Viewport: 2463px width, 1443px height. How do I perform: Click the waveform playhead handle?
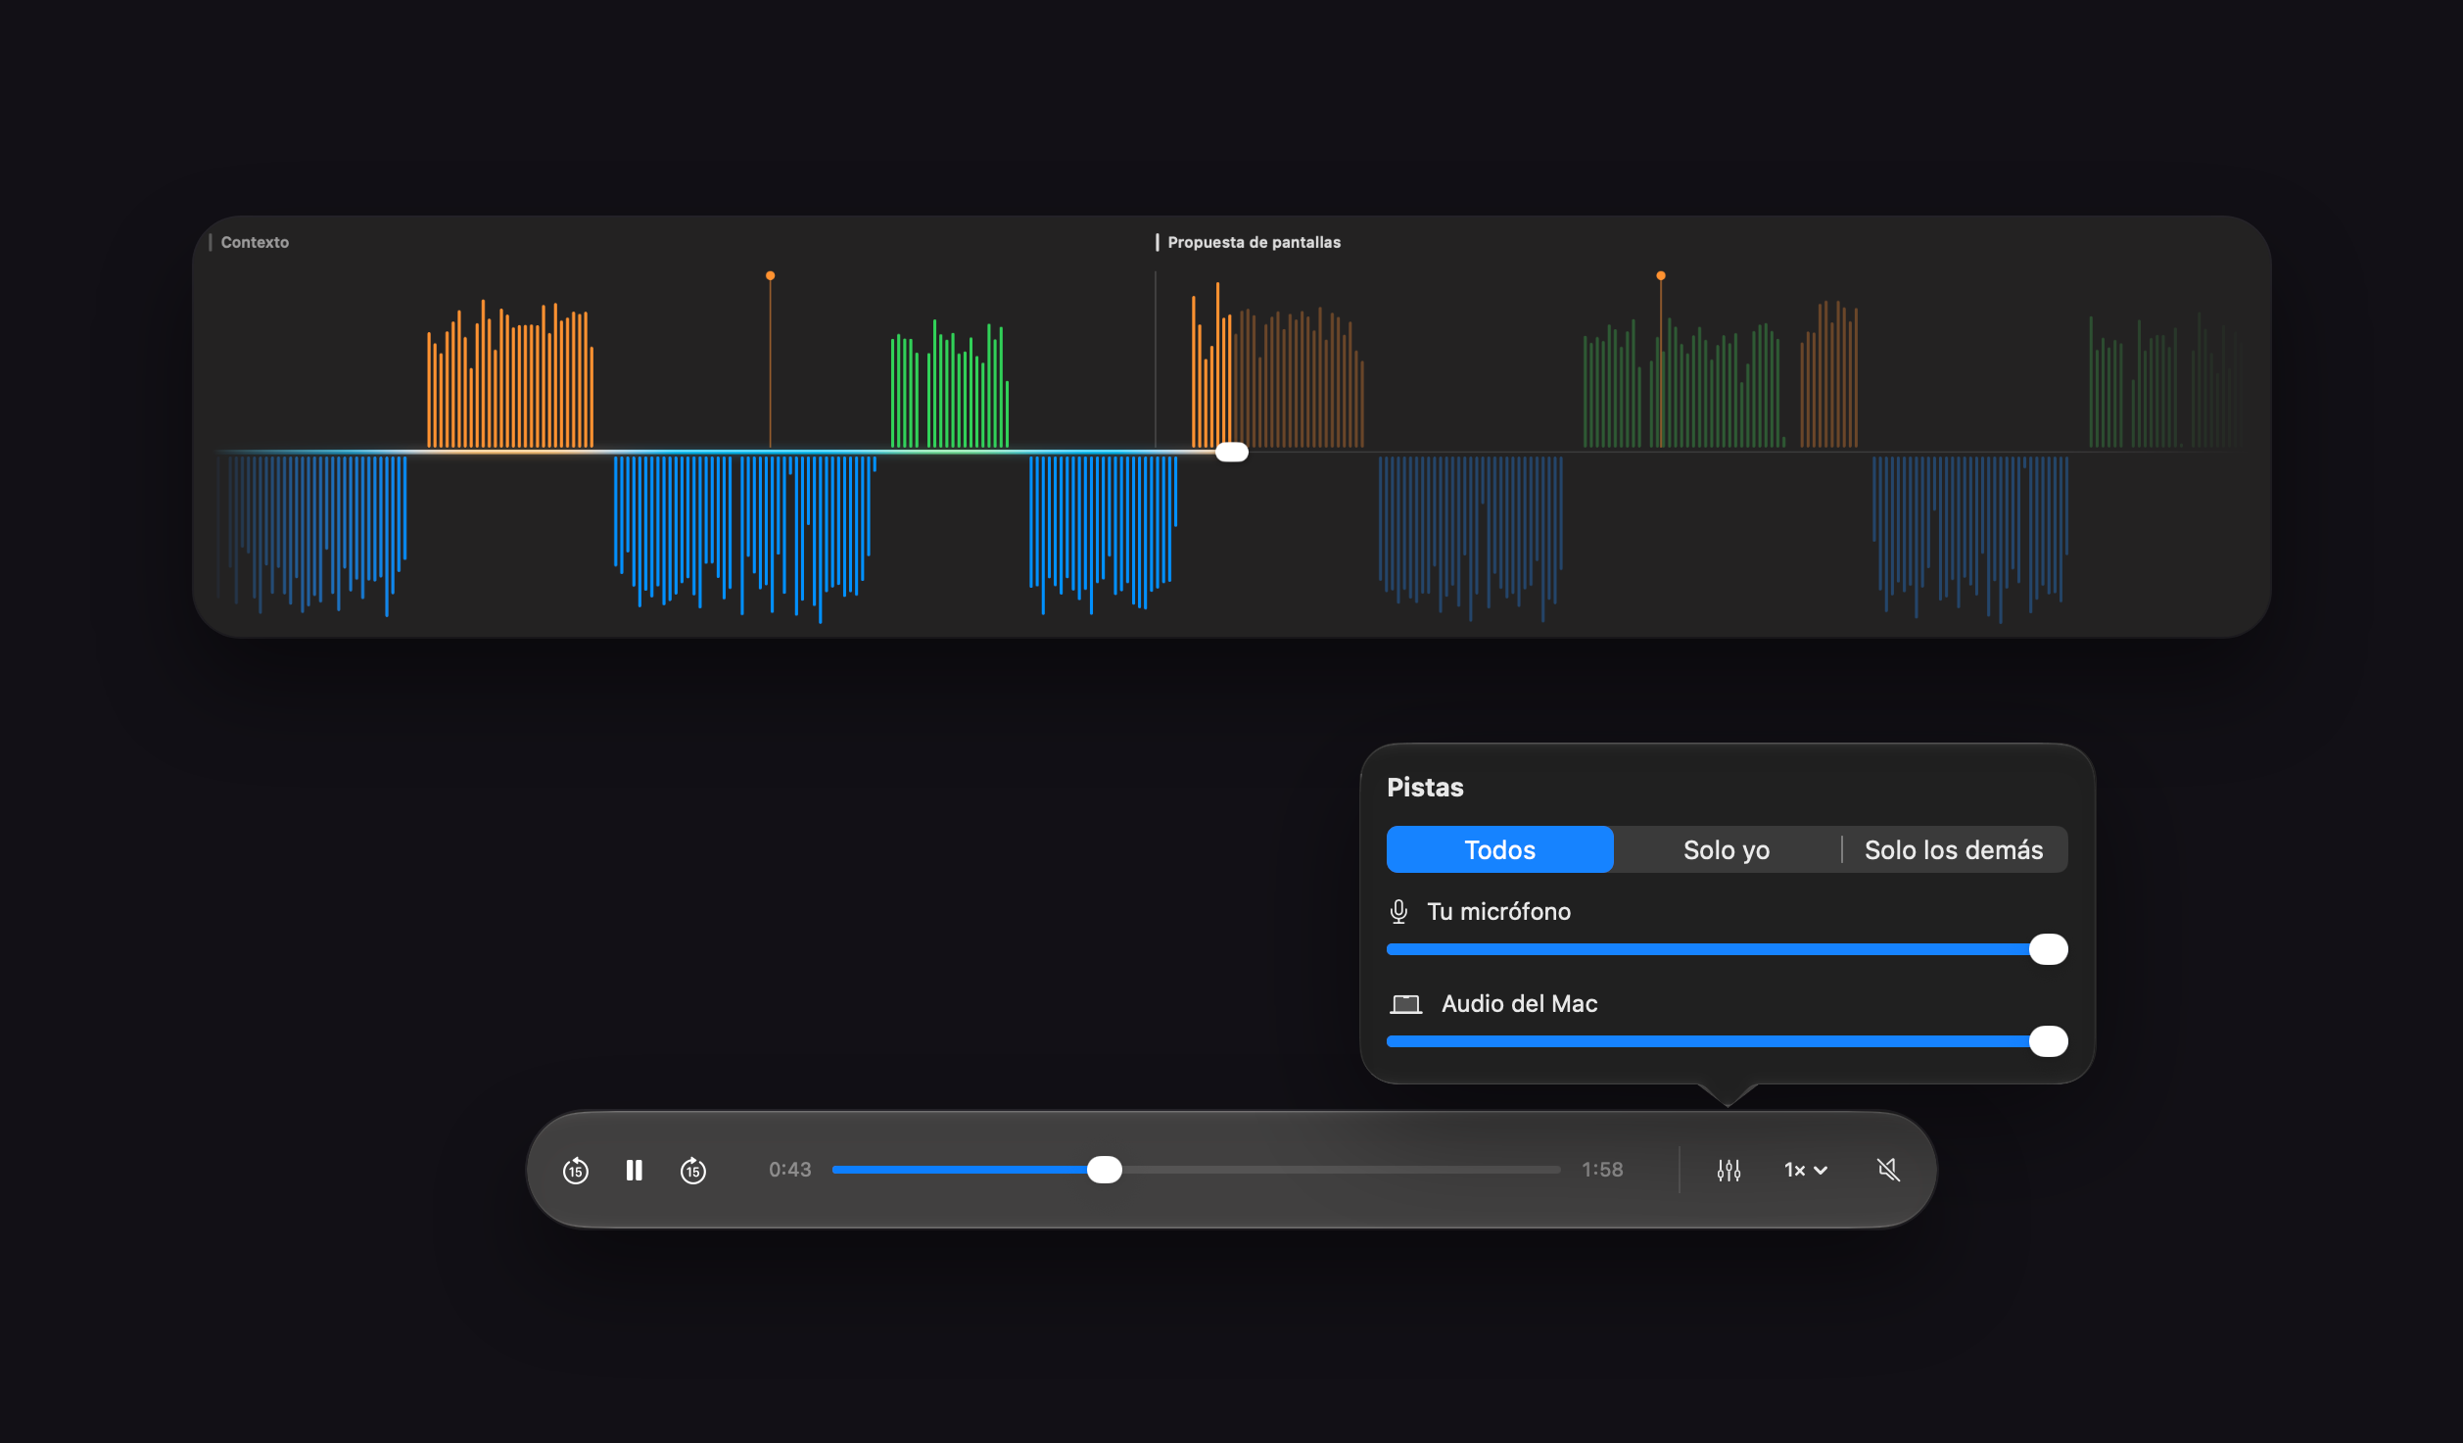coord(1232,452)
